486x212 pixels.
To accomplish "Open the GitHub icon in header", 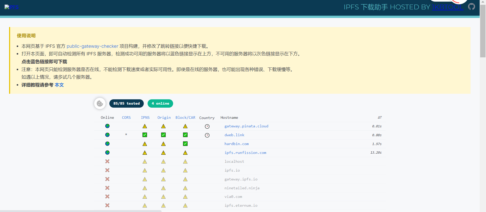I will click(x=471, y=7).
